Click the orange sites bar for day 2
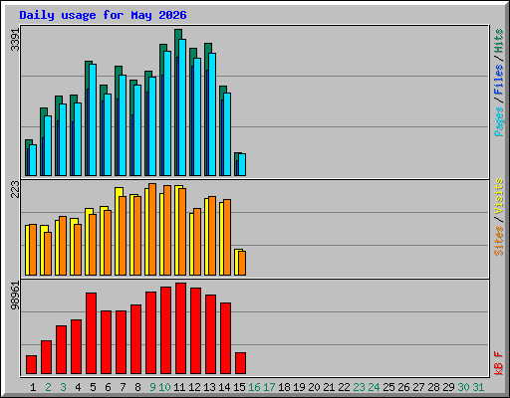The width and height of the screenshot is (510, 398). click(x=48, y=254)
